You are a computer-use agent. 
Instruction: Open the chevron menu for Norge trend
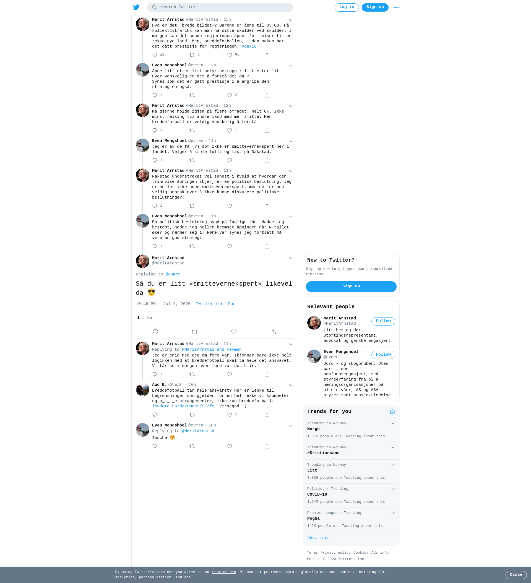pos(393,423)
